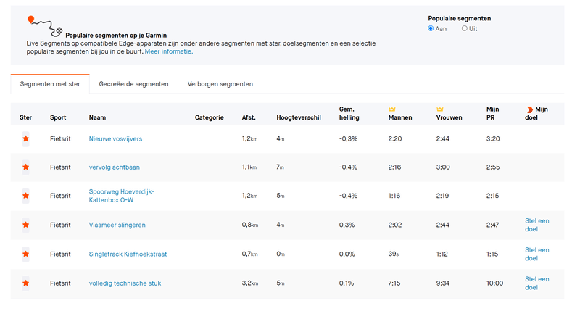Unstar the Singletrack Kiefhoekstraat segment
Image resolution: width=580 pixels, height=319 pixels.
26,254
